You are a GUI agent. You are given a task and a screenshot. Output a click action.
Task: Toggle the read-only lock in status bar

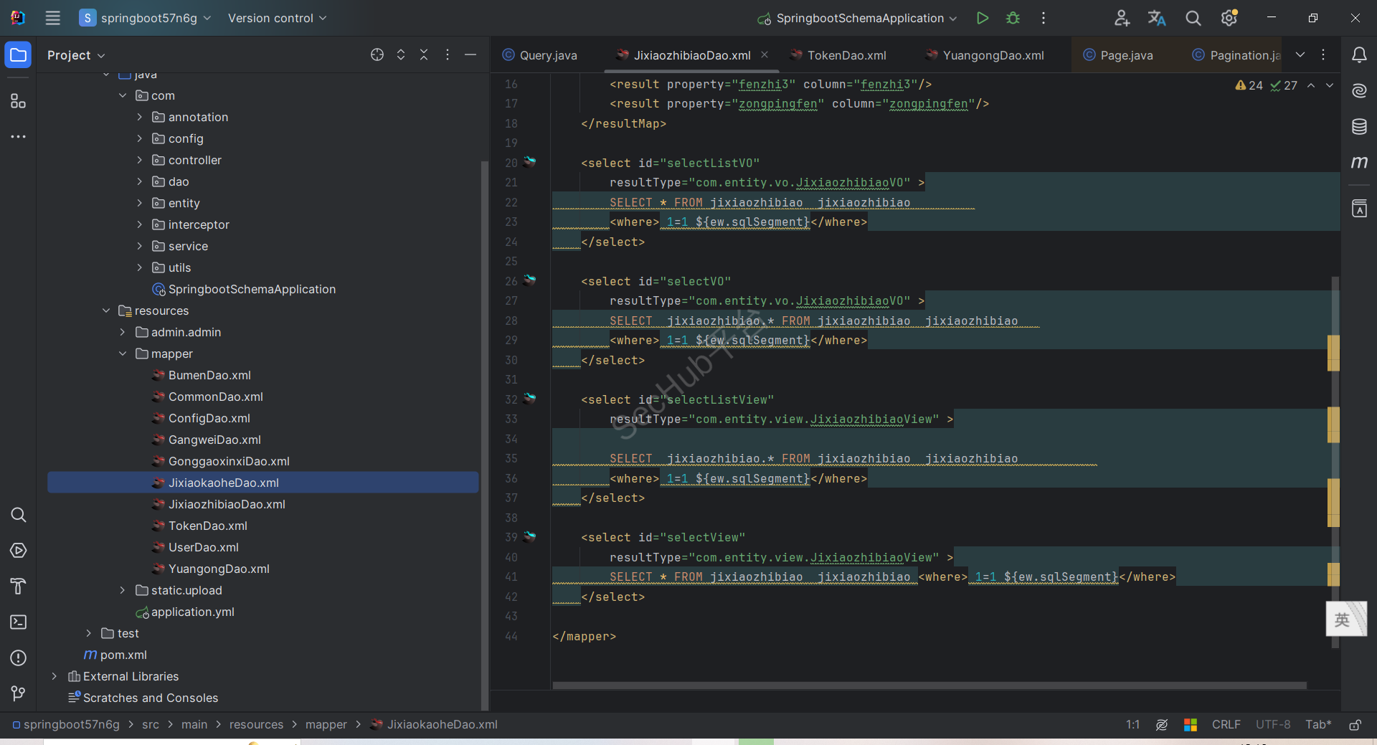tap(1355, 725)
